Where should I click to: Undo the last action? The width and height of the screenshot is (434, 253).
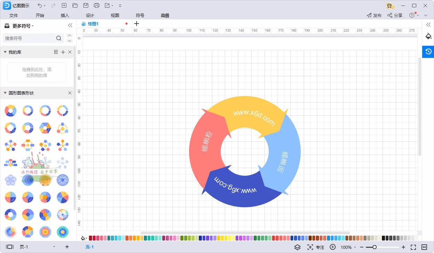click(40, 5)
